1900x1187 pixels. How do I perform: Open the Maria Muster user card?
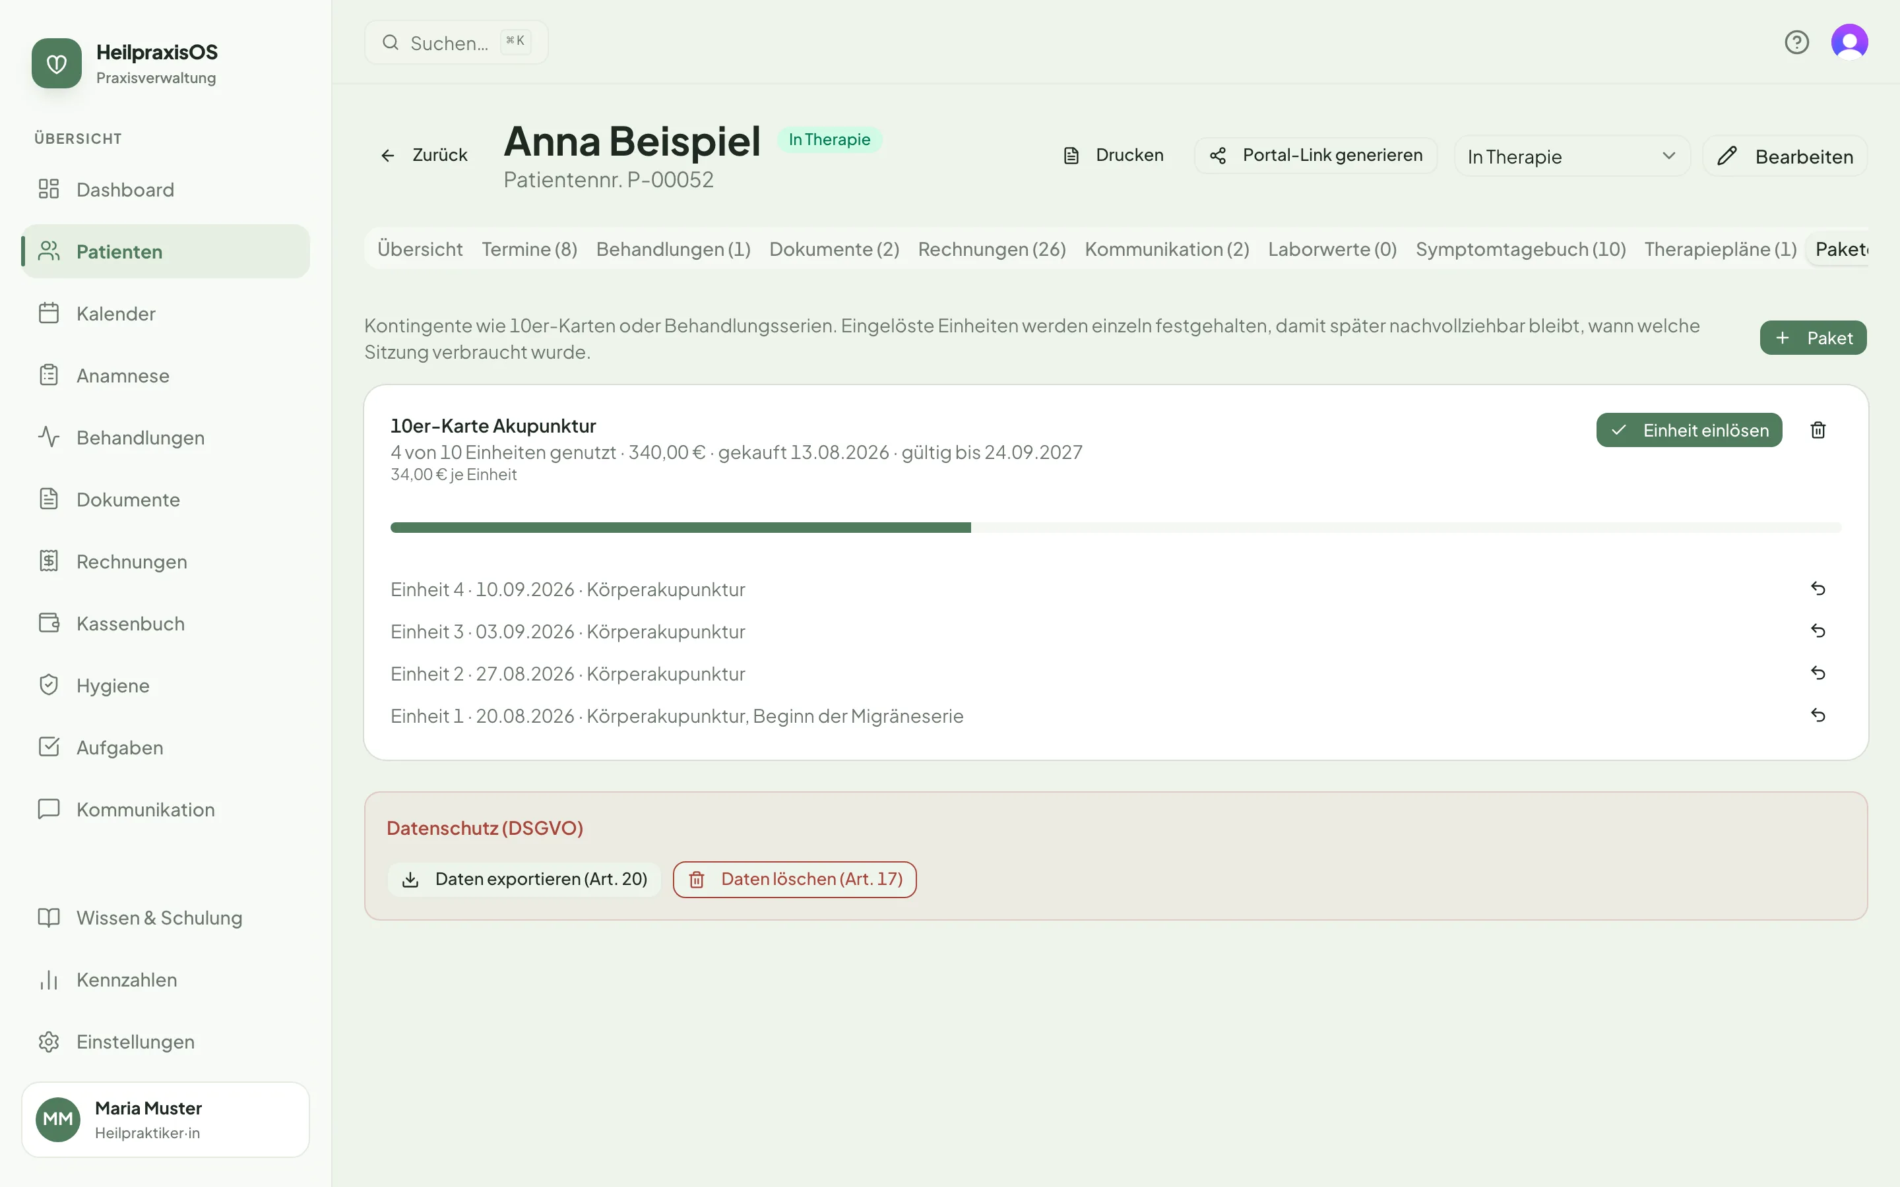tap(166, 1120)
